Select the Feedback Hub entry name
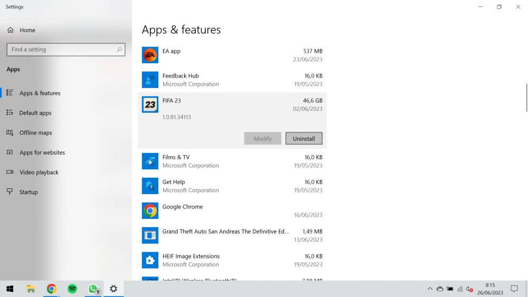 click(x=181, y=75)
